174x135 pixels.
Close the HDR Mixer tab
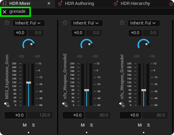pos(49,3)
